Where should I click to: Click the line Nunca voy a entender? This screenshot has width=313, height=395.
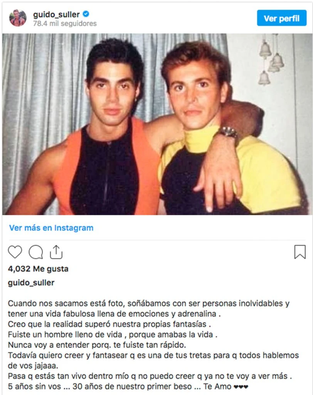[x=97, y=345]
